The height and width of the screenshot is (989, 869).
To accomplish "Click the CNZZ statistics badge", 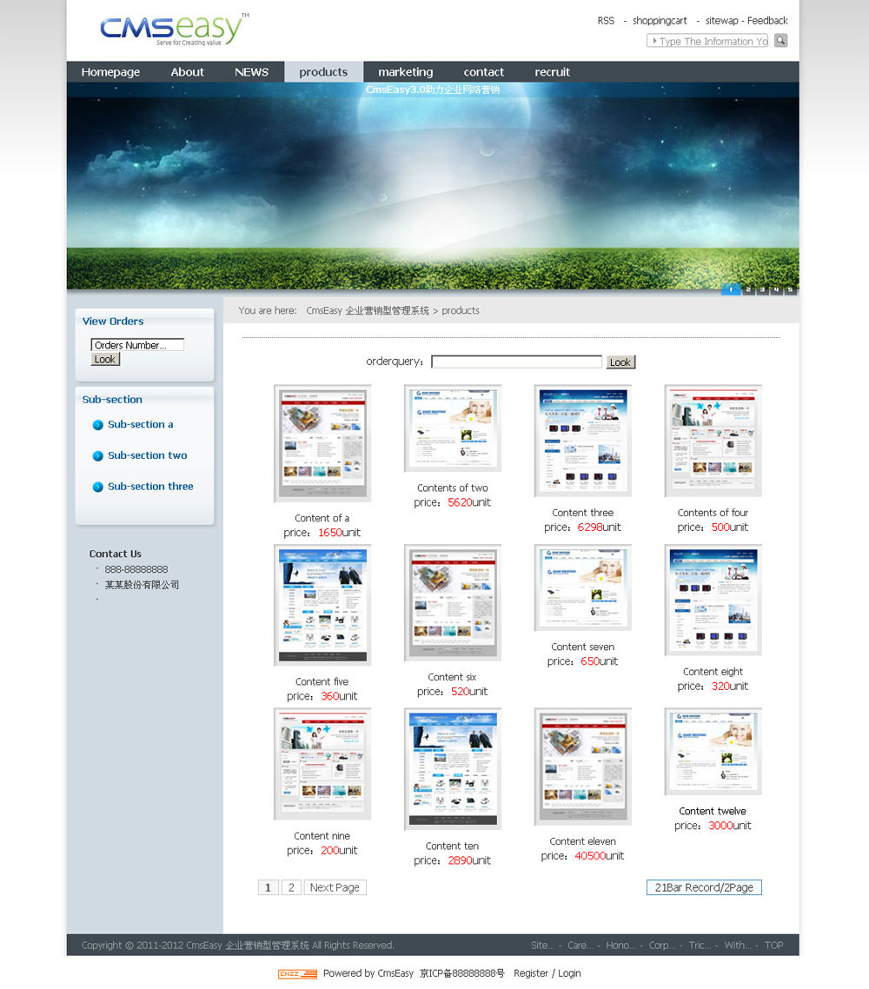I will click(297, 973).
